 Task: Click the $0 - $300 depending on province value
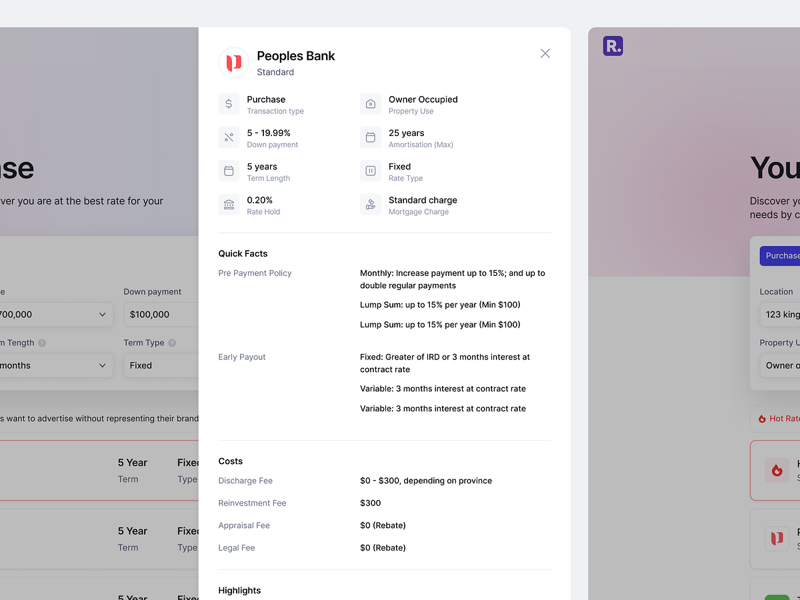pyautogui.click(x=426, y=481)
